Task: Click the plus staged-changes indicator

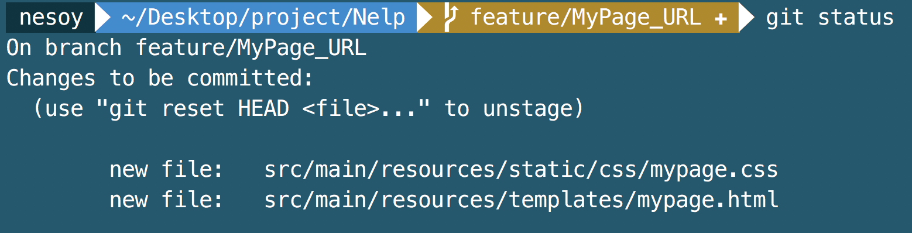Action: pyautogui.click(x=721, y=19)
